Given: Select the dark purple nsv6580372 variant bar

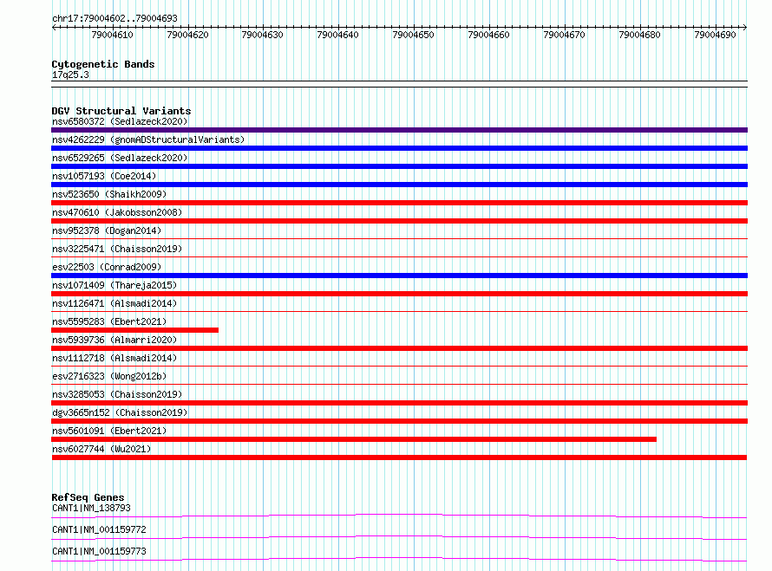Looking at the screenshot, I should coord(399,130).
